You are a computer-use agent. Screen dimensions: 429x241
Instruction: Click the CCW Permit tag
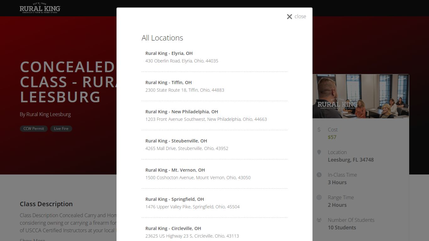(x=34, y=129)
